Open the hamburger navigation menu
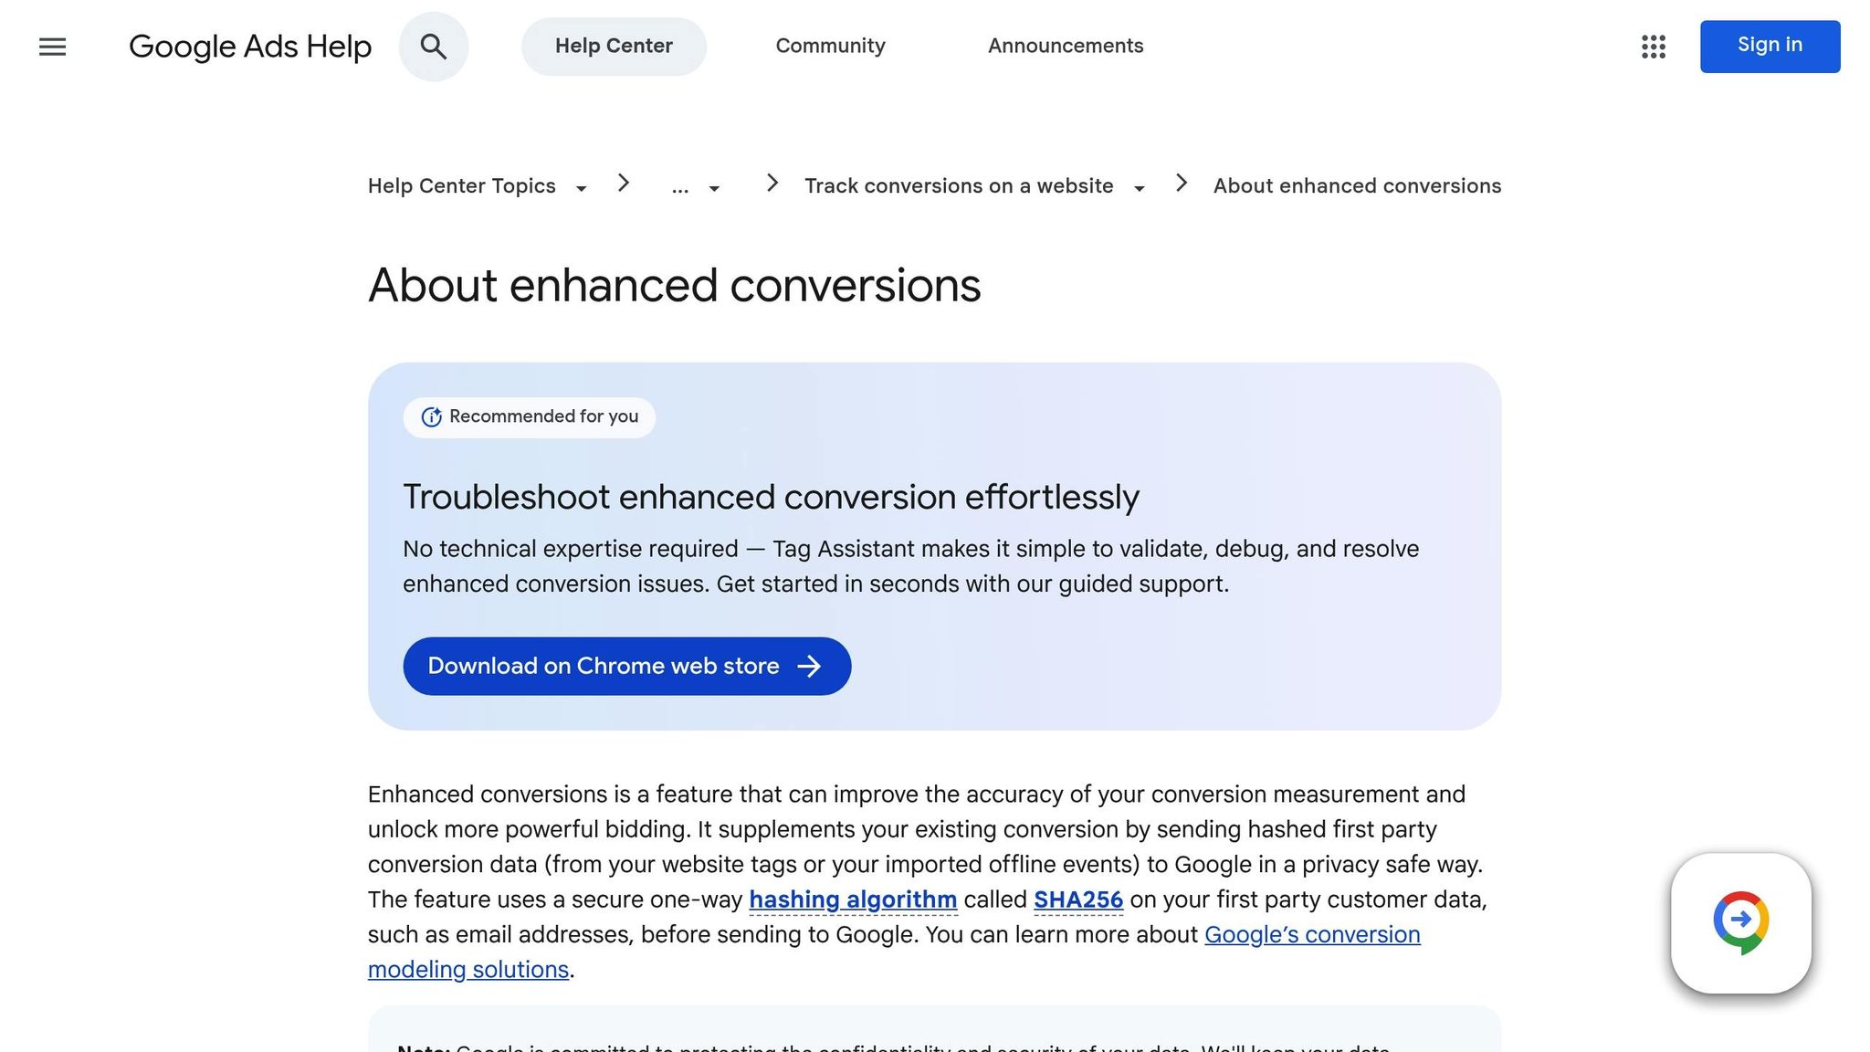The height and width of the screenshot is (1052, 1870). [52, 47]
